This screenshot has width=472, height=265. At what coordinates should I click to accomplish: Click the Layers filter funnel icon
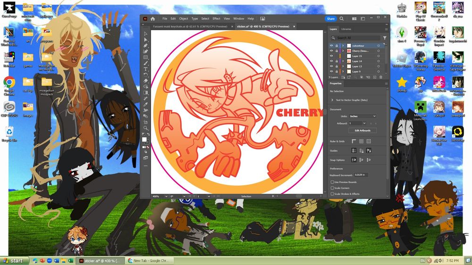tap(384, 38)
